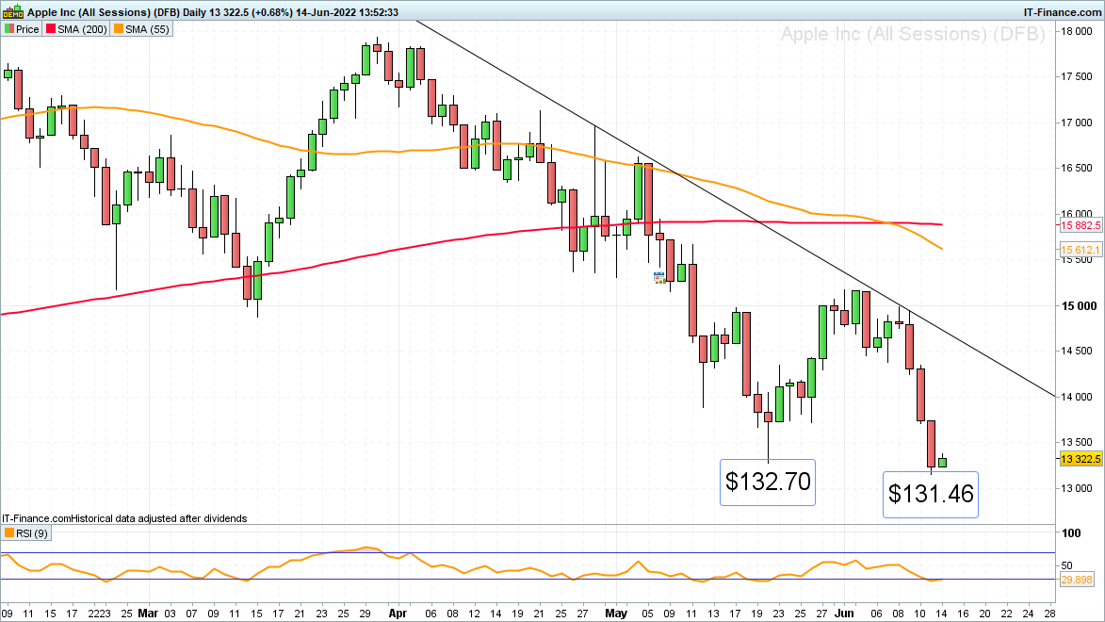Click the RSI scale label 50

pyautogui.click(x=1067, y=565)
